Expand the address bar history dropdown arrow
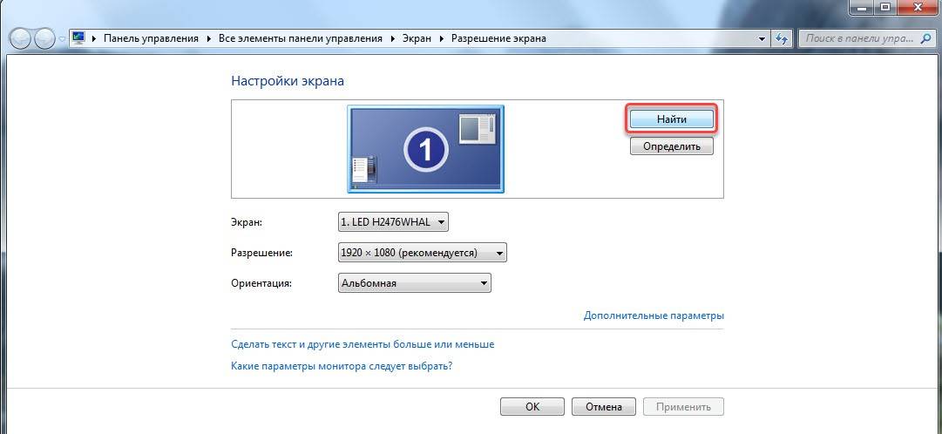The width and height of the screenshot is (942, 434). coord(762,38)
